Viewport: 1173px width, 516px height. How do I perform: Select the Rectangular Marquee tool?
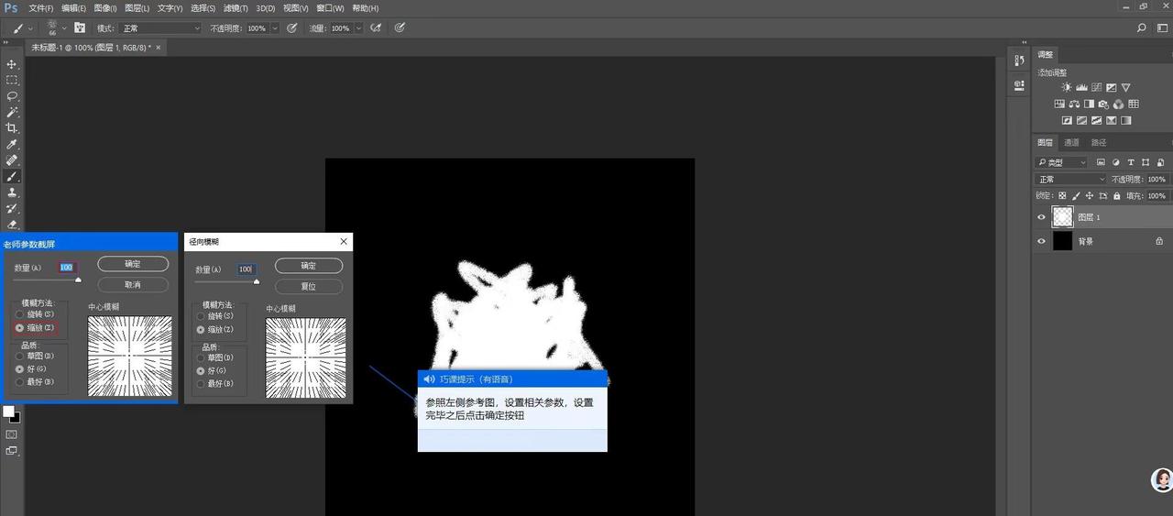pyautogui.click(x=12, y=80)
